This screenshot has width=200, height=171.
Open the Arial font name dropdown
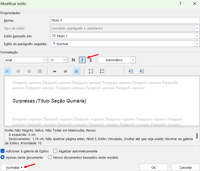[x=45, y=60]
